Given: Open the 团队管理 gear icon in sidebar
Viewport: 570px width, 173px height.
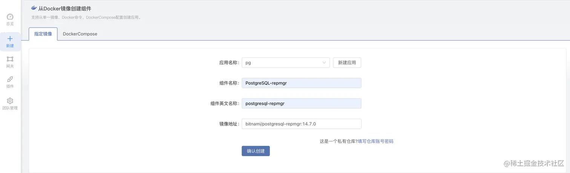Looking at the screenshot, I should click(x=10, y=101).
